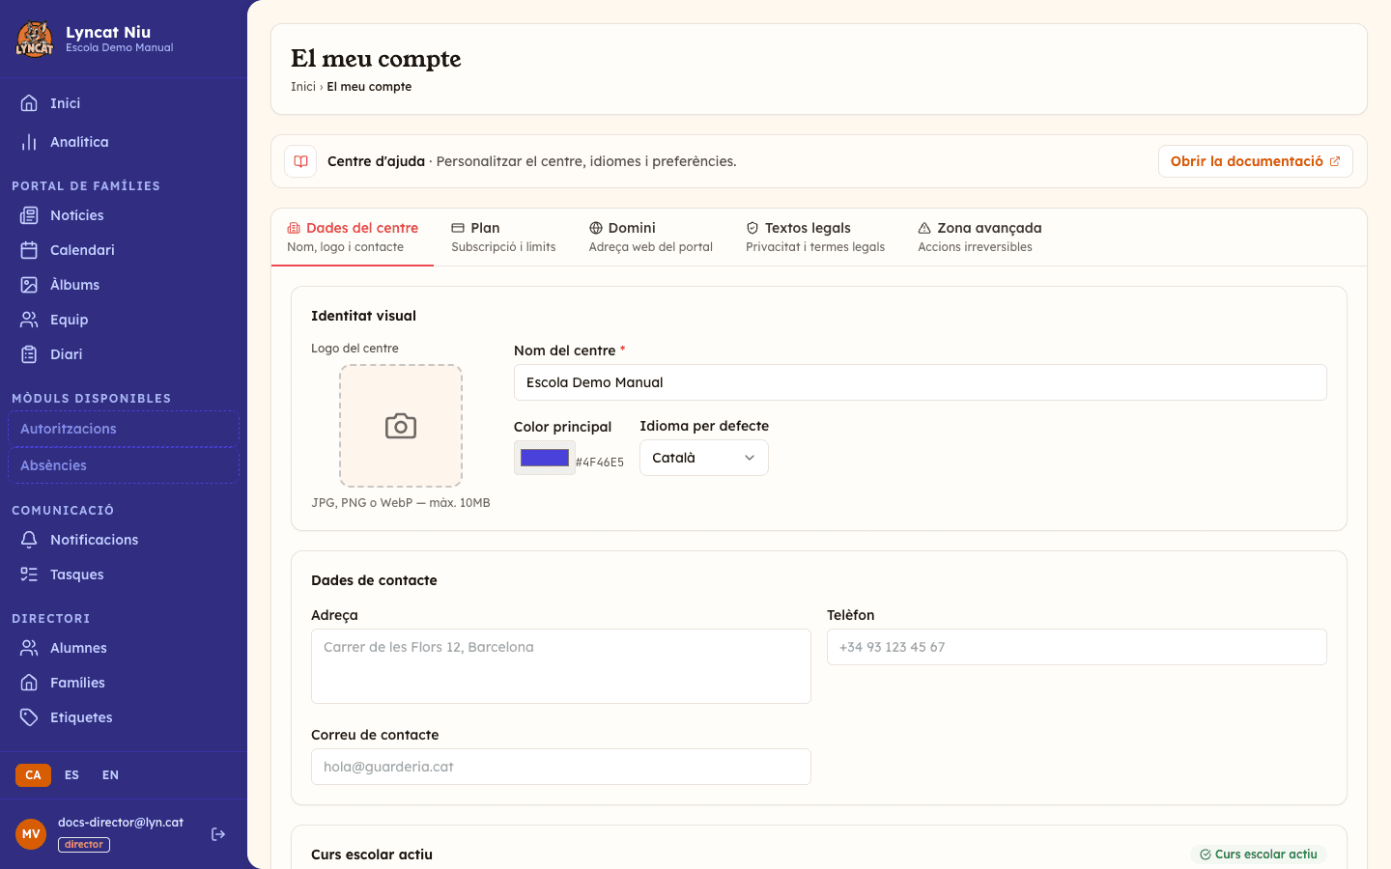The height and width of the screenshot is (869, 1391).
Task: Click the building icon on Dades del centre
Action: tap(294, 228)
